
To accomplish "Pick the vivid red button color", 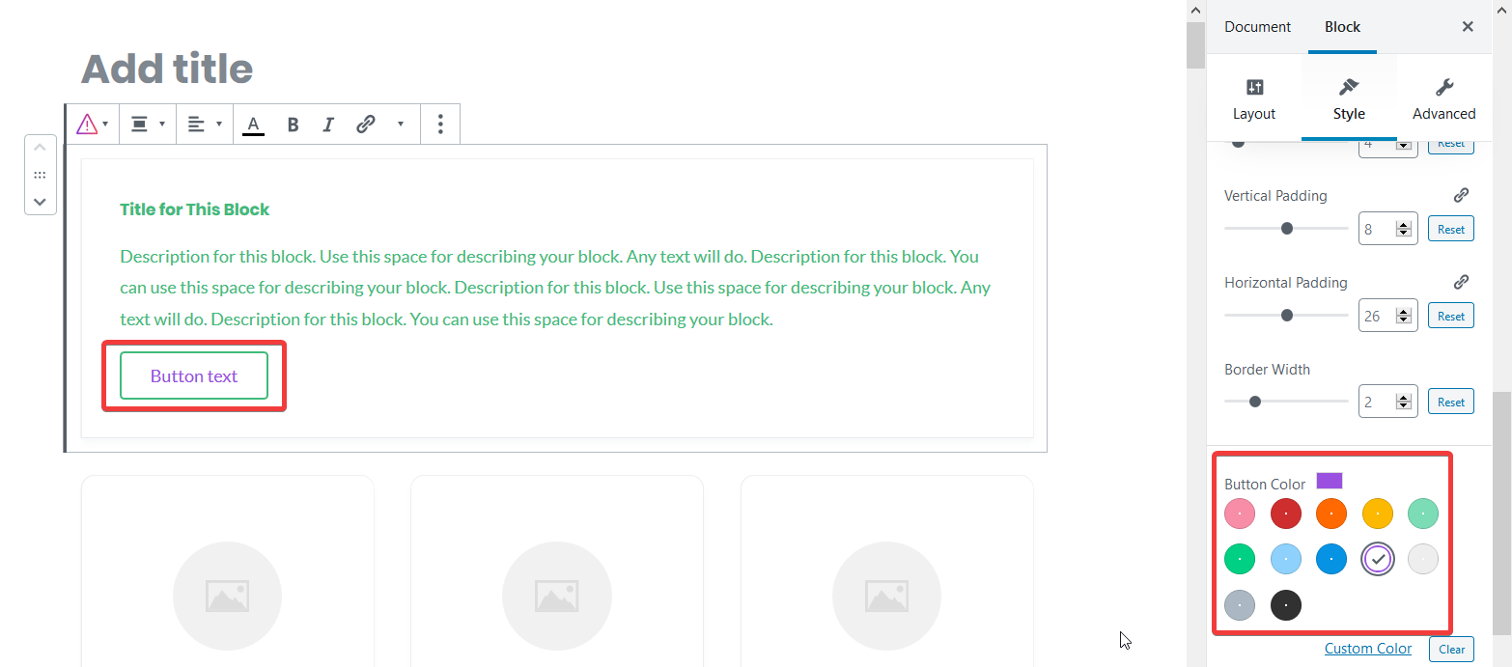I will tap(1285, 514).
